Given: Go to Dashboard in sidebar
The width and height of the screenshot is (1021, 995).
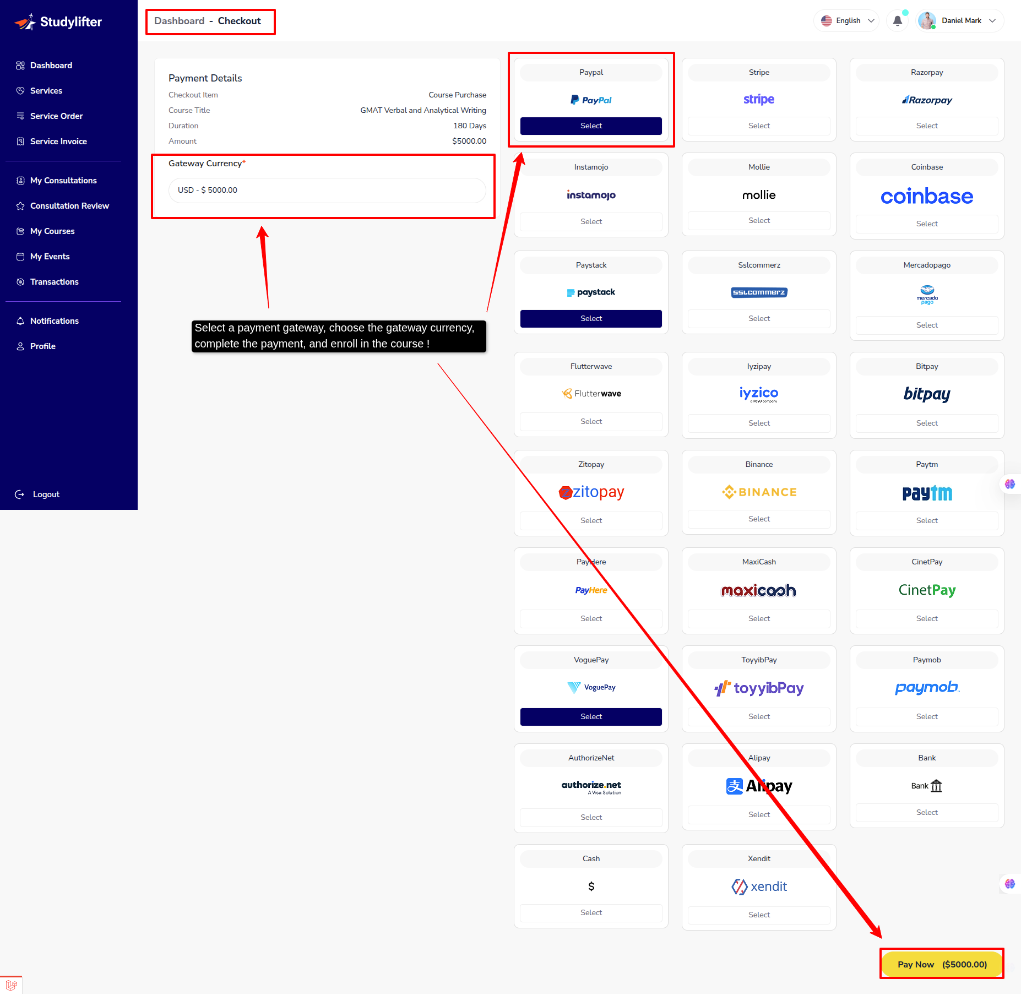Looking at the screenshot, I should pos(51,66).
